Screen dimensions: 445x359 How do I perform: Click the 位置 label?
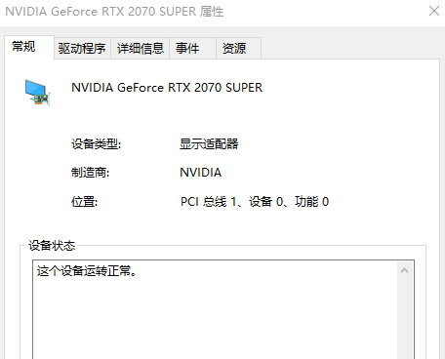tap(84, 202)
